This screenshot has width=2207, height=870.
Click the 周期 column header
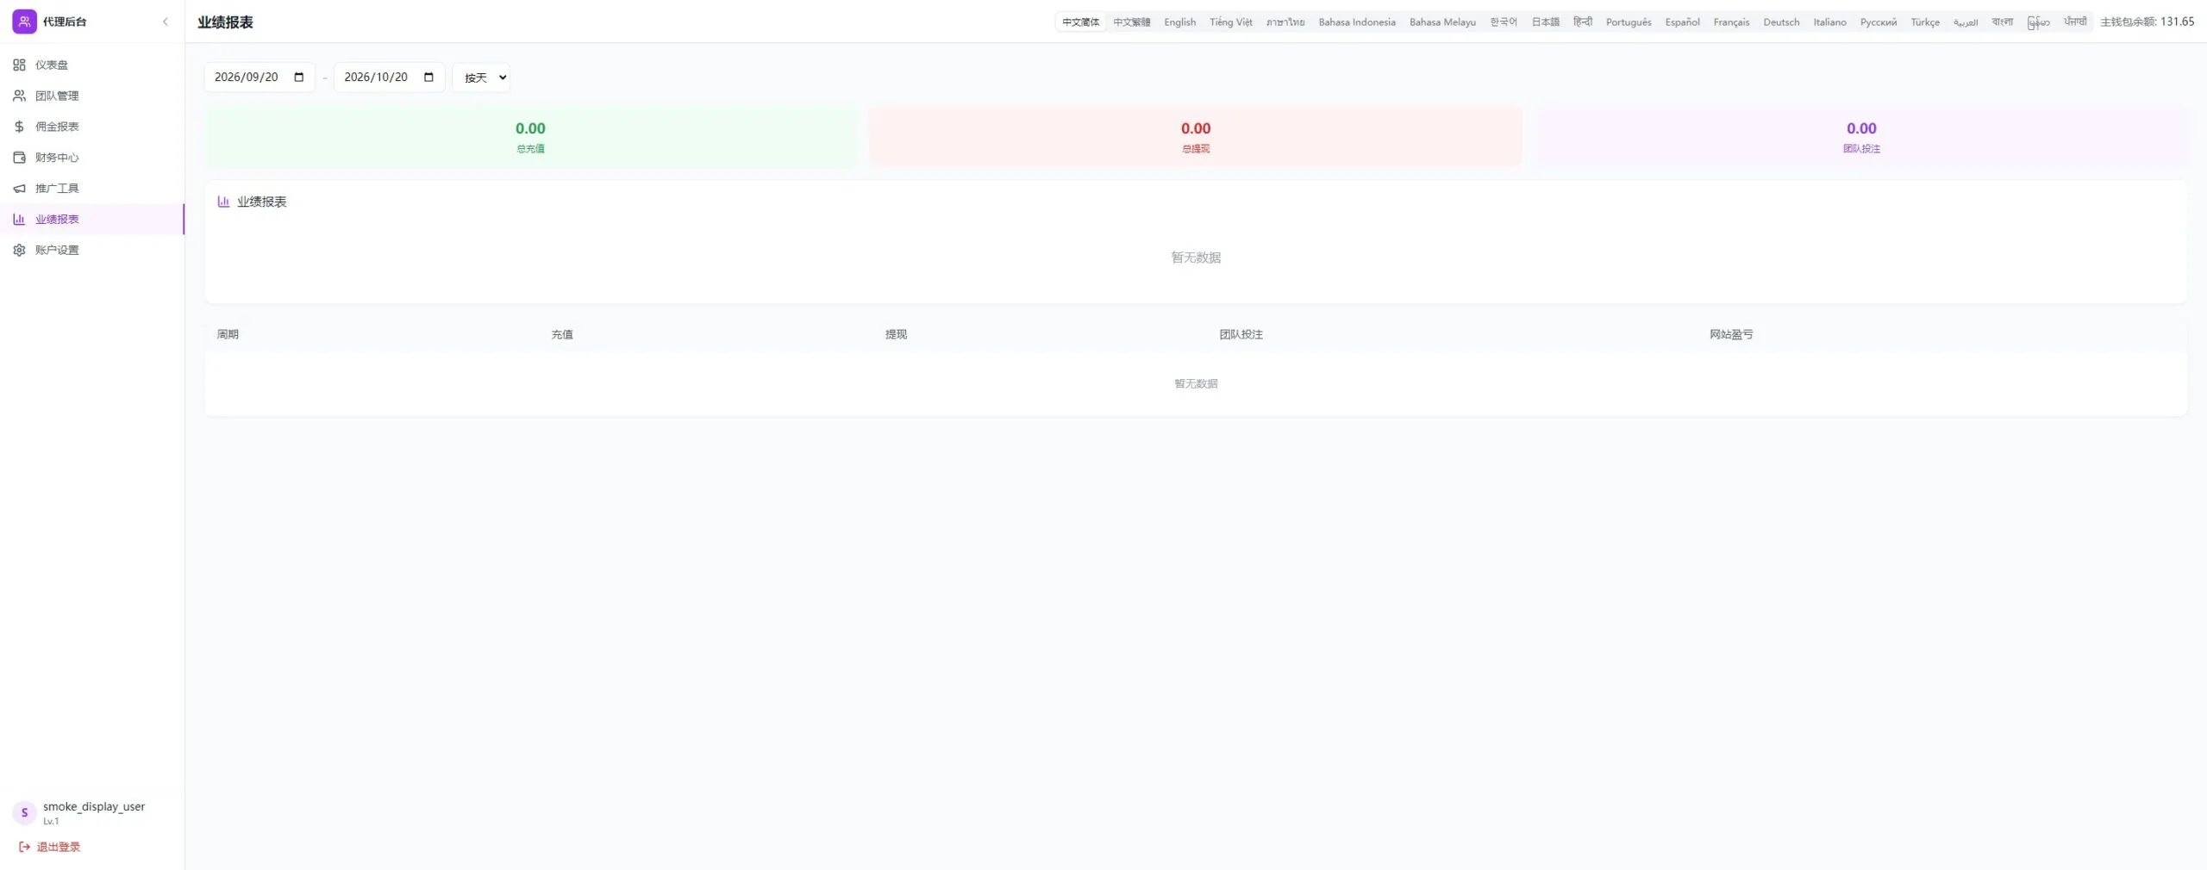(x=228, y=334)
